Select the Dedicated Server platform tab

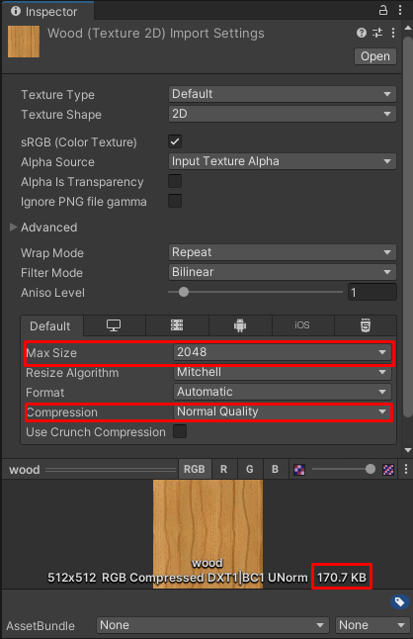(x=177, y=325)
